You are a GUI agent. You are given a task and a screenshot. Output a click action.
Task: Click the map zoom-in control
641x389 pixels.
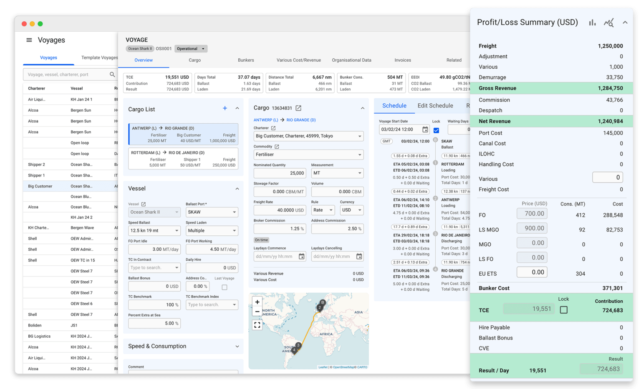click(257, 302)
